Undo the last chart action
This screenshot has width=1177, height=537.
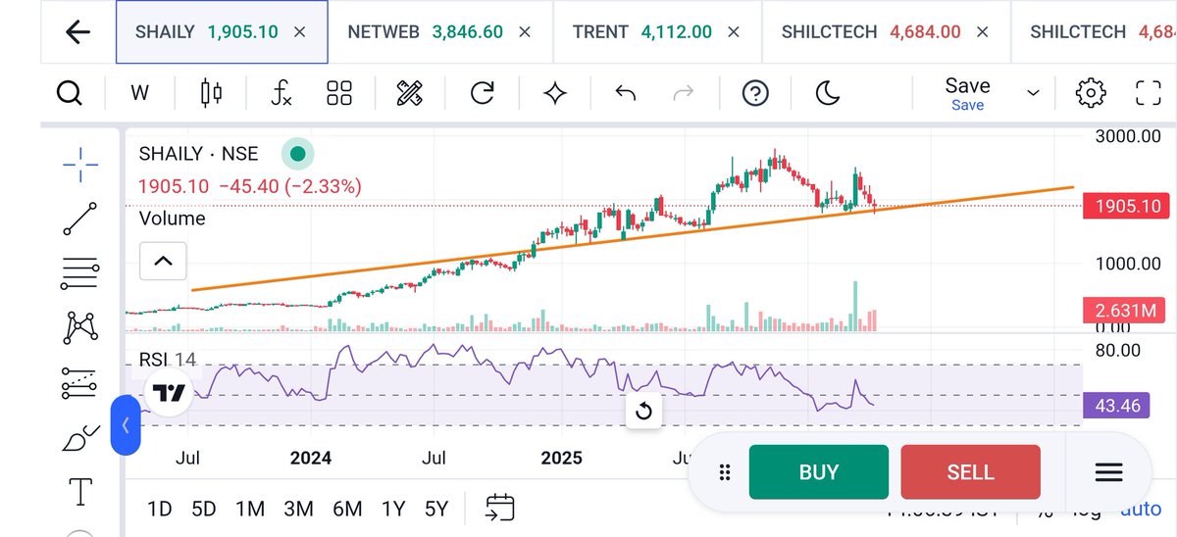pyautogui.click(x=625, y=93)
